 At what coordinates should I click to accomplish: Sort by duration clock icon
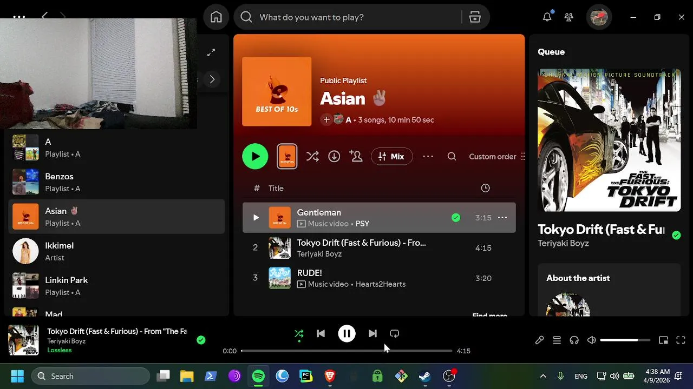tap(485, 188)
